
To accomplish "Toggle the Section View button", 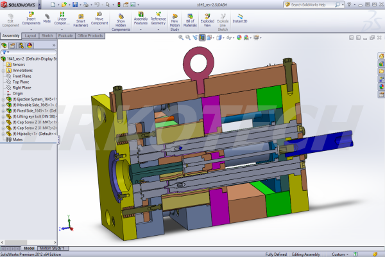I will (x=201, y=37).
